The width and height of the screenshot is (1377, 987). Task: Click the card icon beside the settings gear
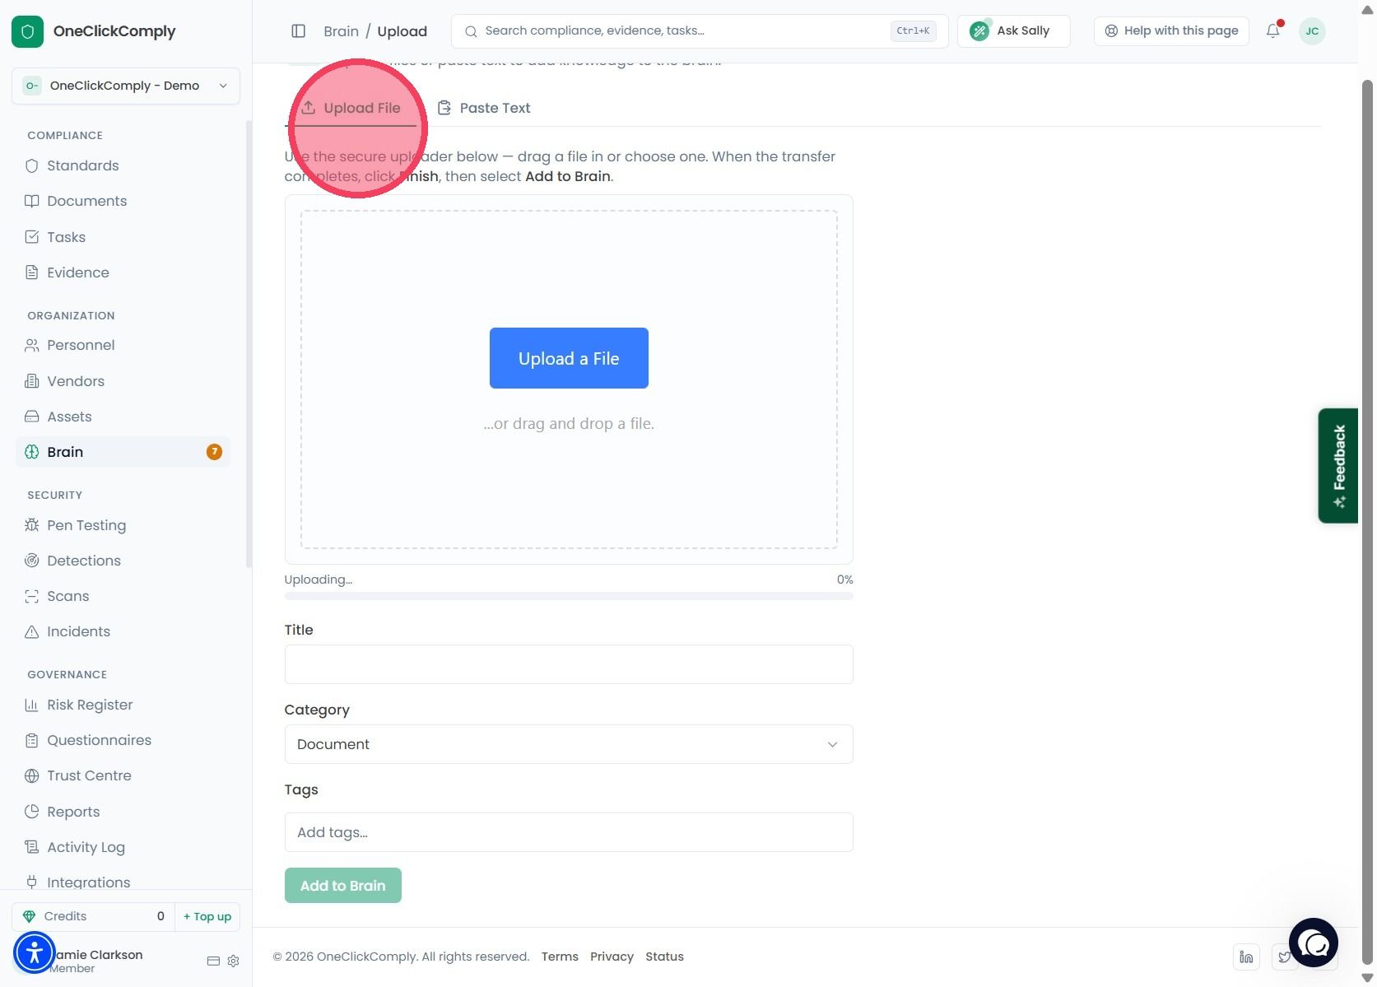point(213,961)
